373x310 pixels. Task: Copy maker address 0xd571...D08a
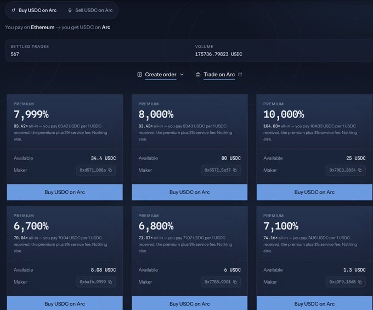click(x=110, y=170)
